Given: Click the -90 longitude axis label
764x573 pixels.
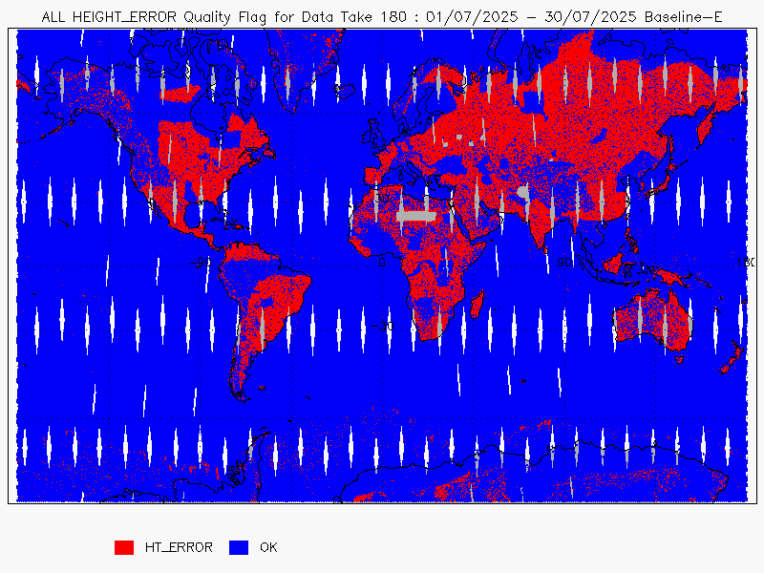Looking at the screenshot, I should (x=201, y=263).
